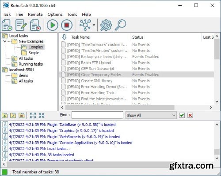Select the Clear Temporary Folder task
Viewport: 221px width, 176px height.
(x=137, y=75)
